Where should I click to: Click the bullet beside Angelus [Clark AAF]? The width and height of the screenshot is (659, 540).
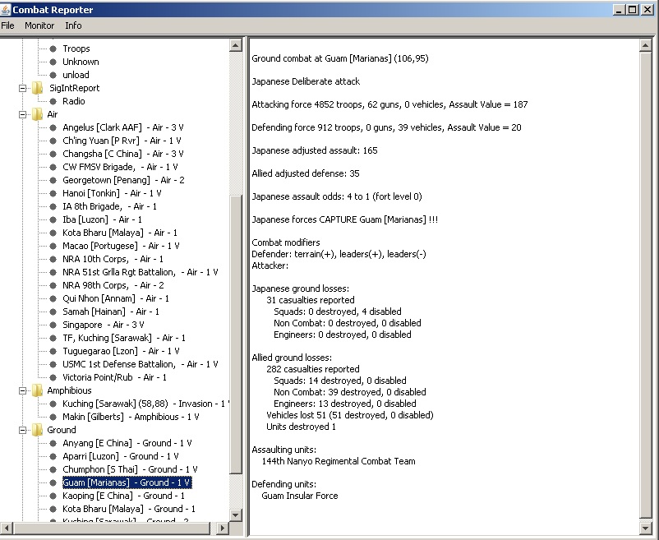53,127
